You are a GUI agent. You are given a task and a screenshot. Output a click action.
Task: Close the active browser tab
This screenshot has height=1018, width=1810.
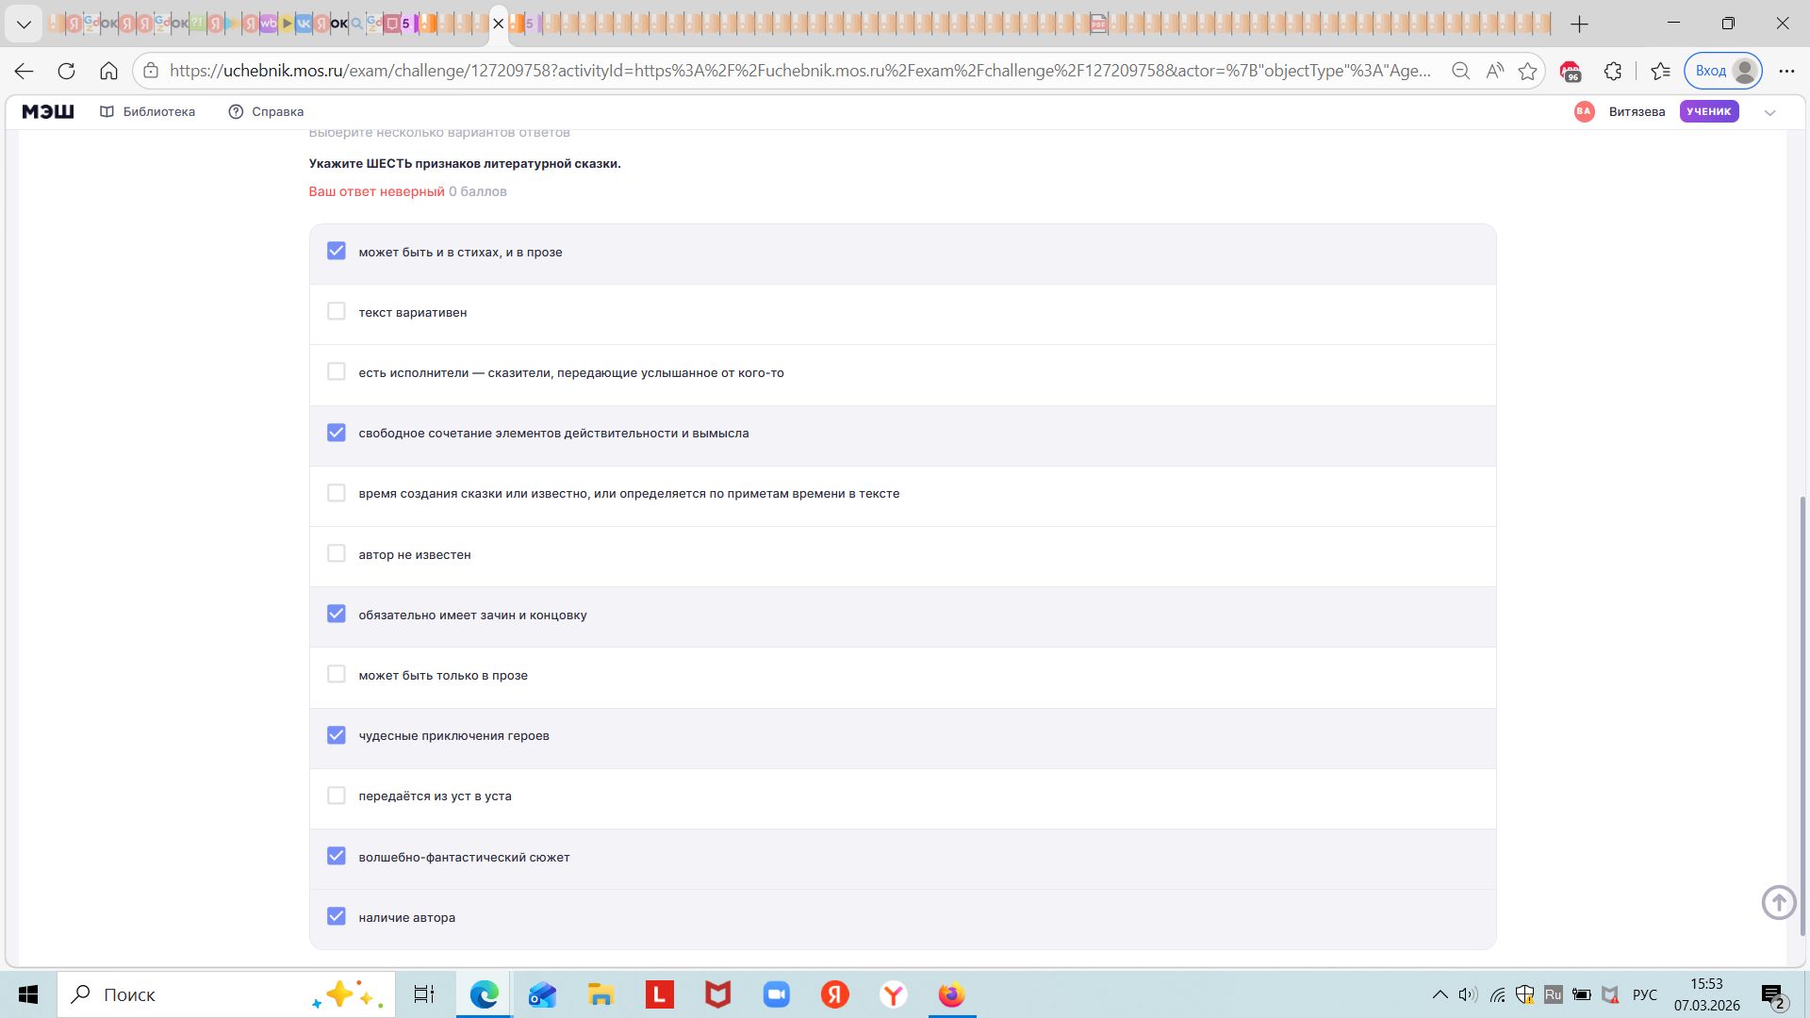pyautogui.click(x=499, y=24)
